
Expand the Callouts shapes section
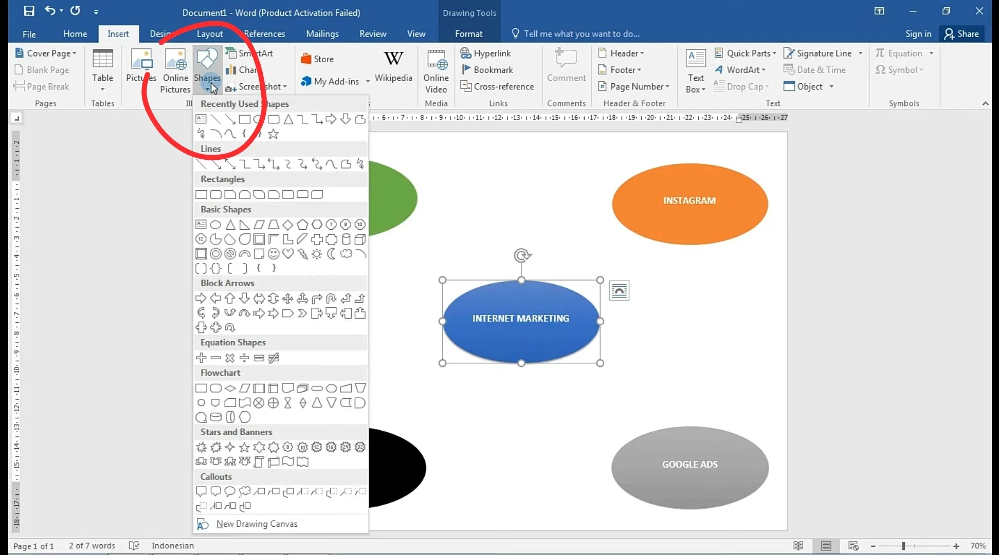pos(216,476)
